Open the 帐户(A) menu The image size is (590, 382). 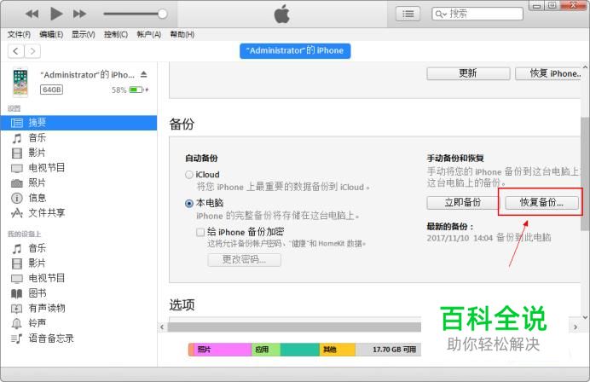click(x=148, y=35)
